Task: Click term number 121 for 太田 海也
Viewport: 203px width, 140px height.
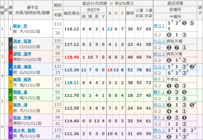Action: pyautogui.click(x=58, y=66)
